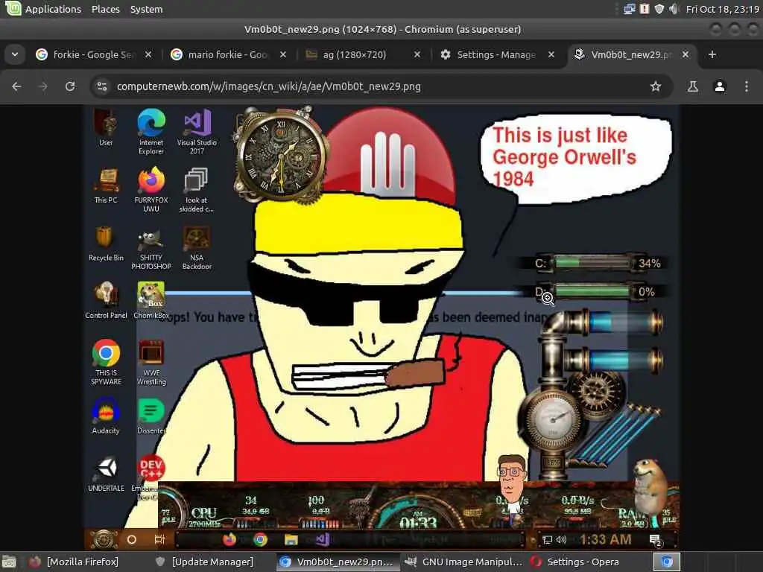This screenshot has height=572, width=763.
Task: Click the SHITTY PHOTOSHOP icon in picture
Action: tap(151, 248)
